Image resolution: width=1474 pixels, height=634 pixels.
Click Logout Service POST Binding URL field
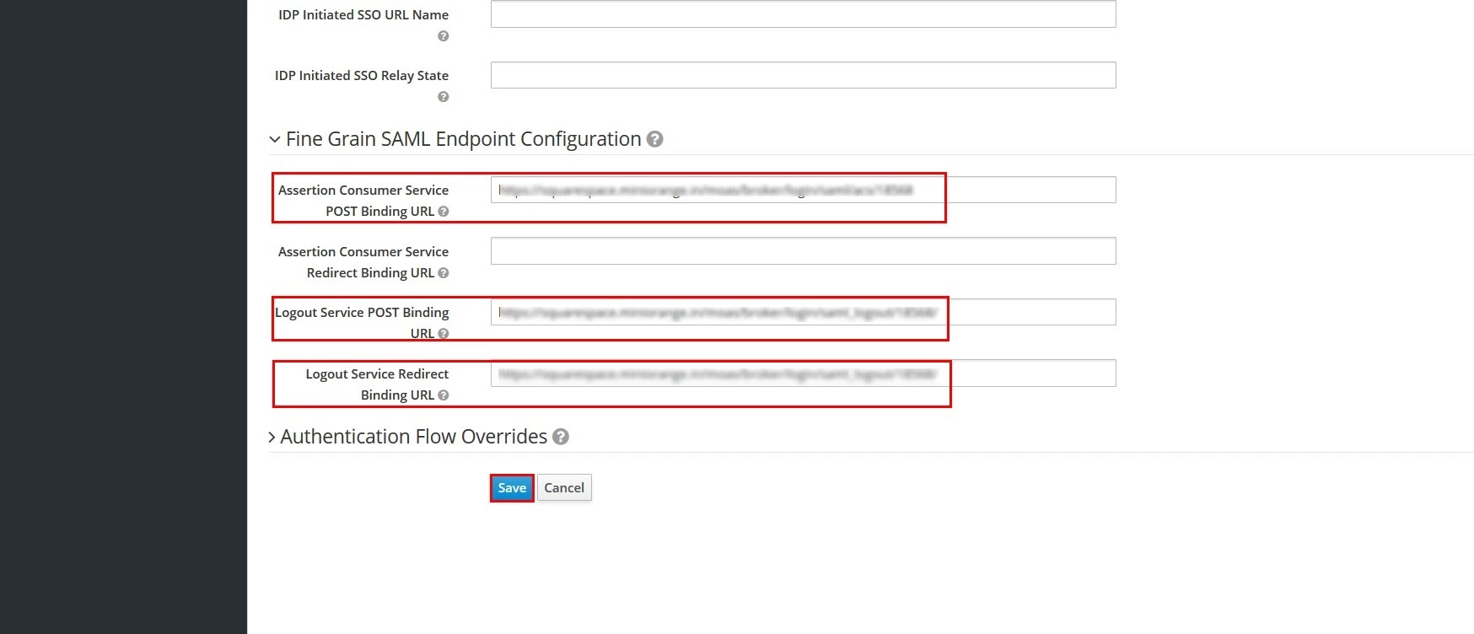pos(804,312)
